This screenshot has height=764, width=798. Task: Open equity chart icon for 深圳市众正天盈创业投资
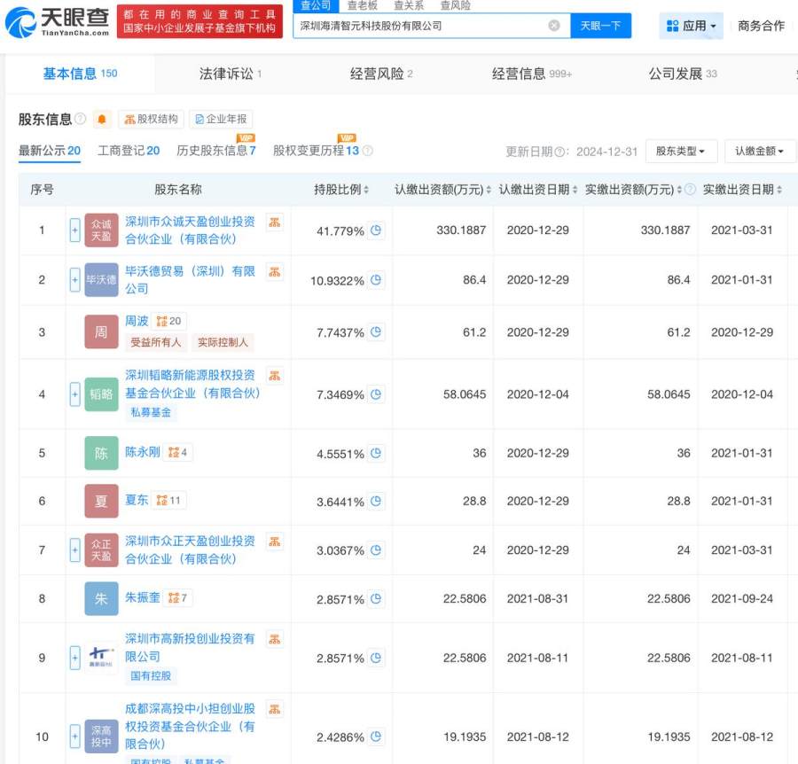point(275,542)
